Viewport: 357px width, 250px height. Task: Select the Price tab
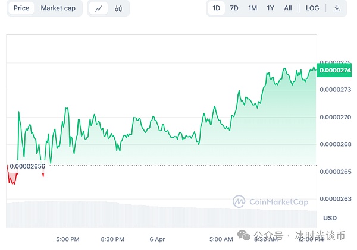tap(21, 8)
